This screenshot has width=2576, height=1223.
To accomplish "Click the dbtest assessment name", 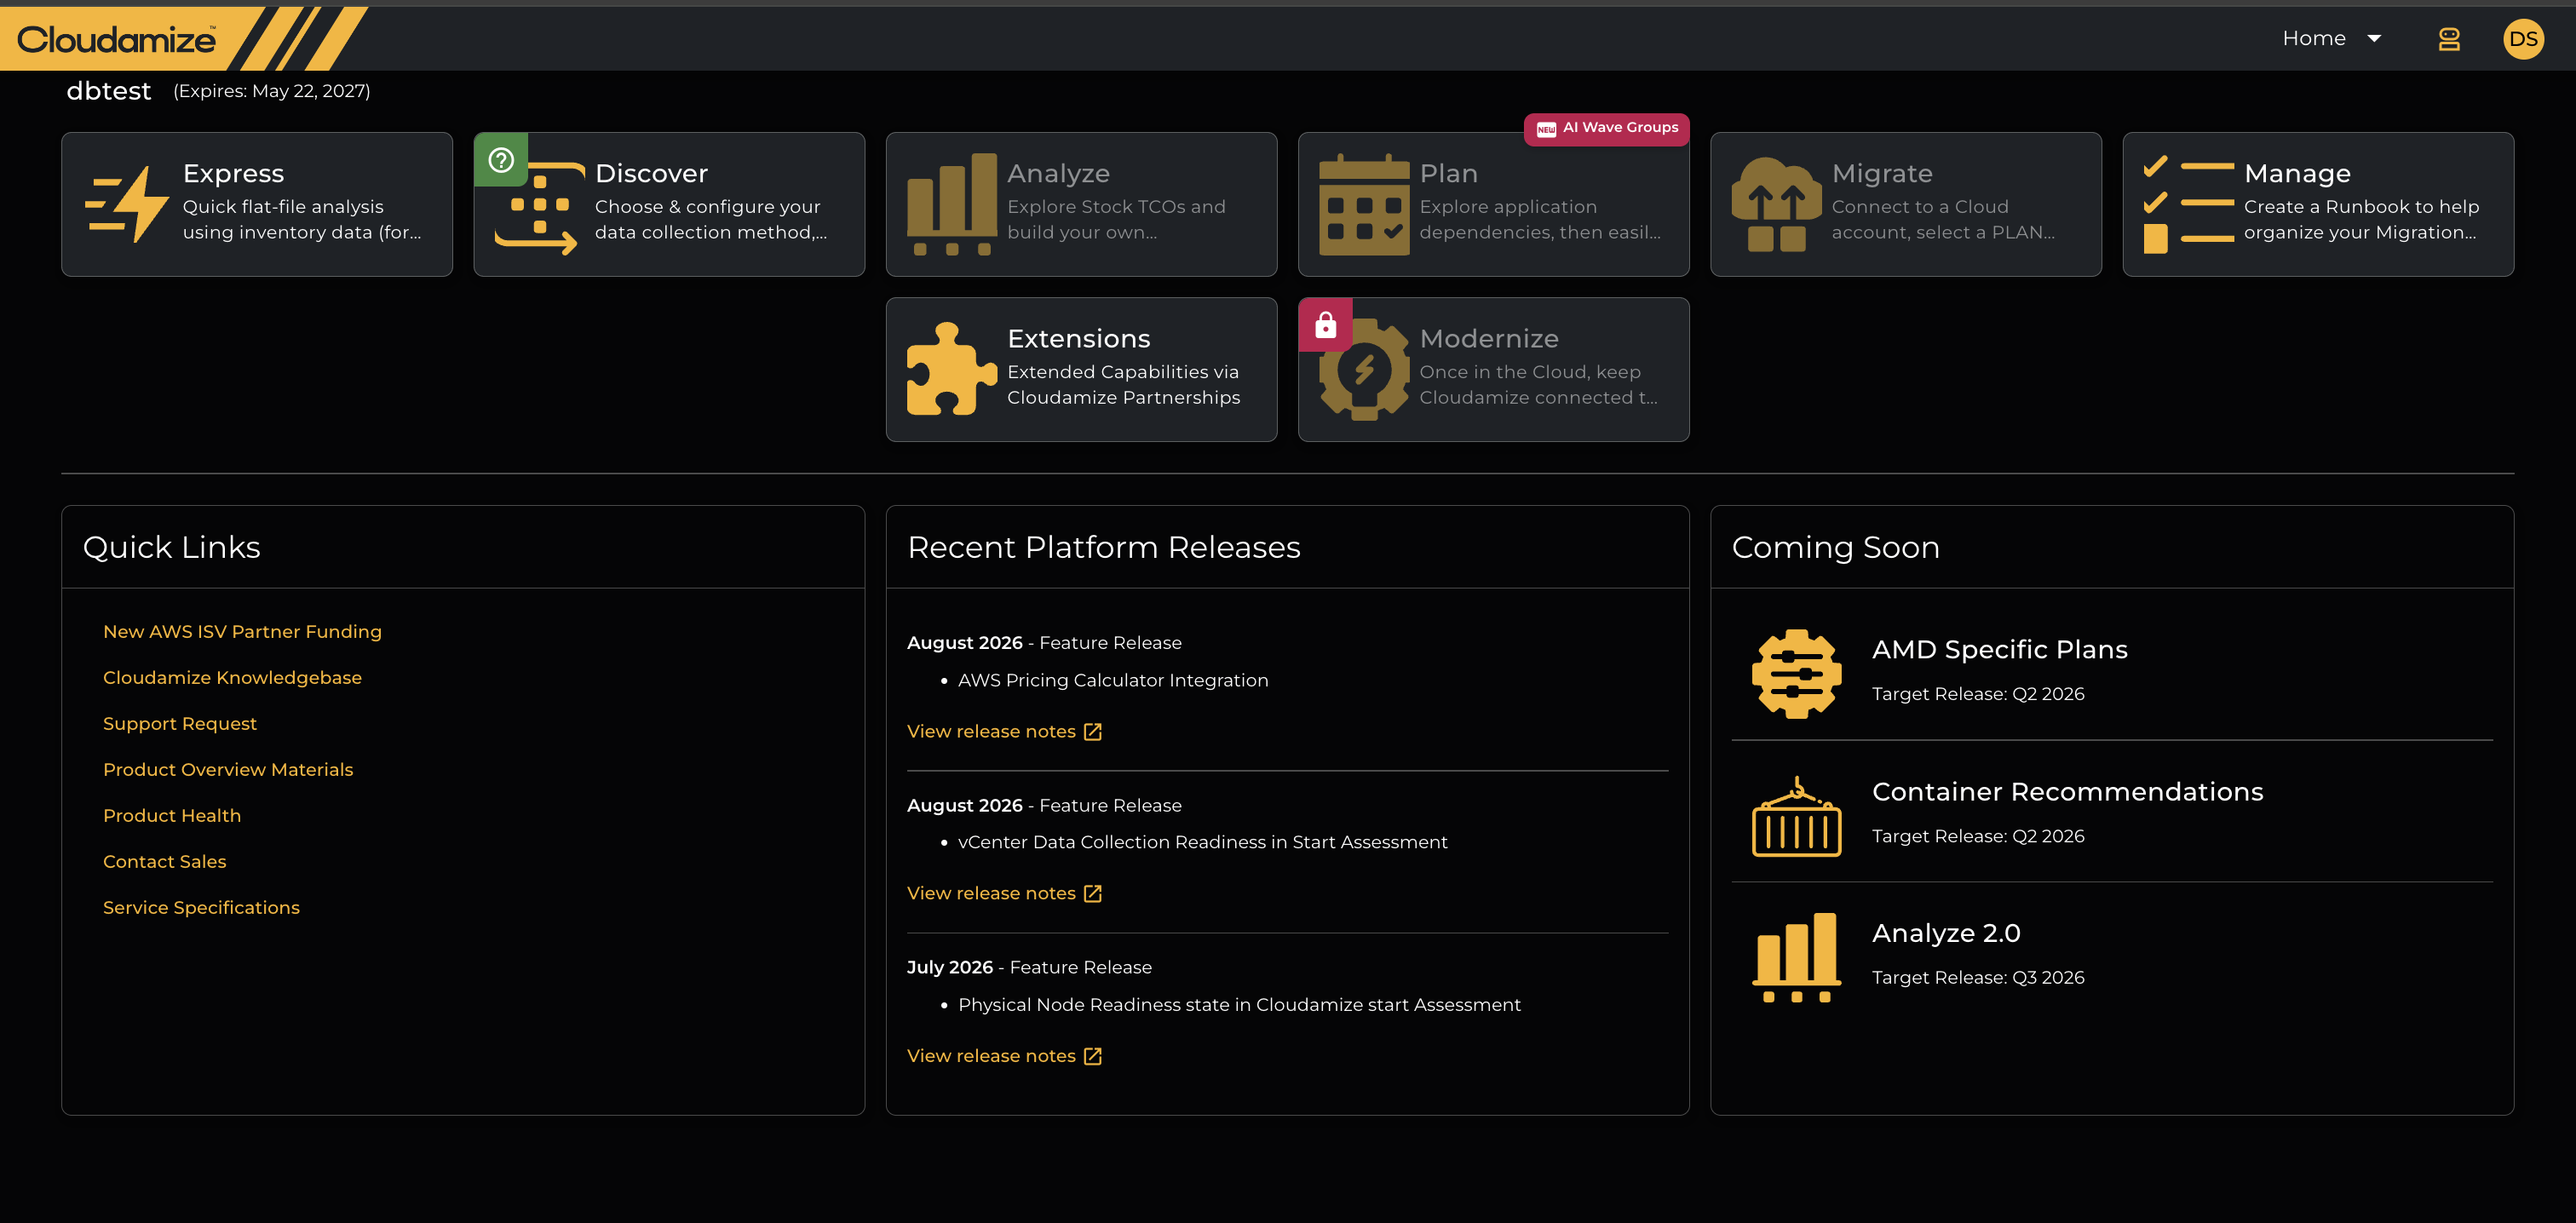I will point(108,91).
